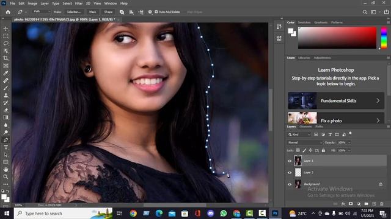Select the Eyedropper tool
Screen dimensions: 391x219
pos(5,73)
